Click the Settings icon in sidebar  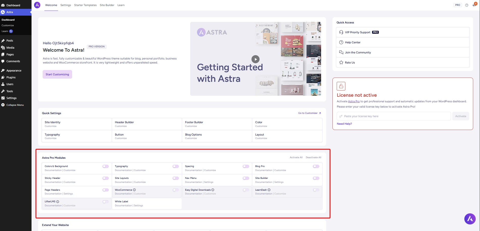coord(3,98)
